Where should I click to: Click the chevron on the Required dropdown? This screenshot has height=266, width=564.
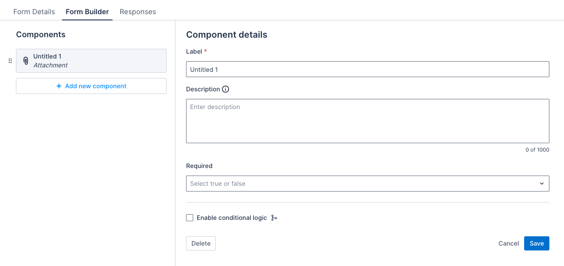tap(541, 183)
